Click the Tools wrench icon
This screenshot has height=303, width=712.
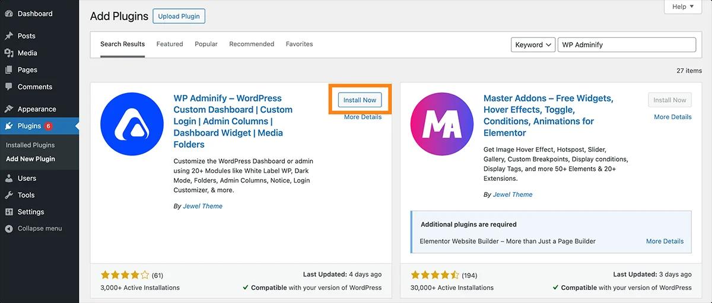pos(9,194)
